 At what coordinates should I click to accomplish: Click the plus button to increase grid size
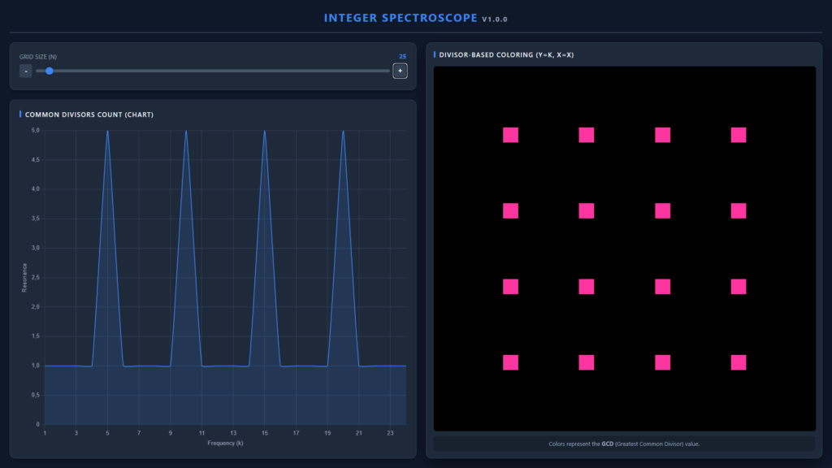tap(400, 71)
